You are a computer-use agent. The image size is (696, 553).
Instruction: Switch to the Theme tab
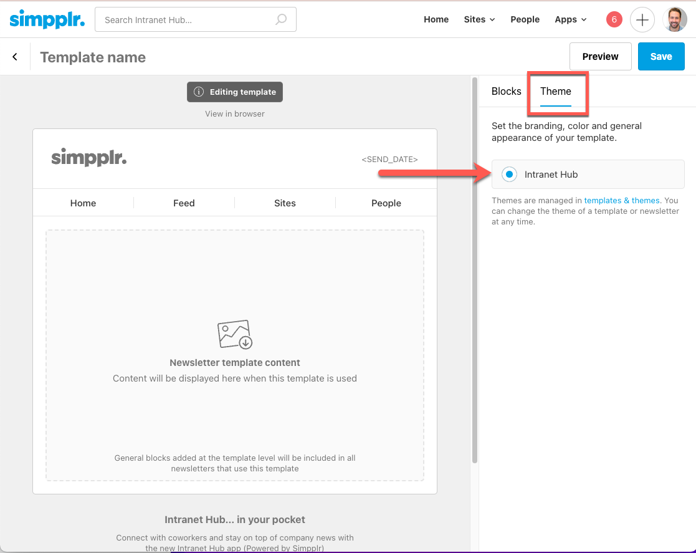point(556,91)
